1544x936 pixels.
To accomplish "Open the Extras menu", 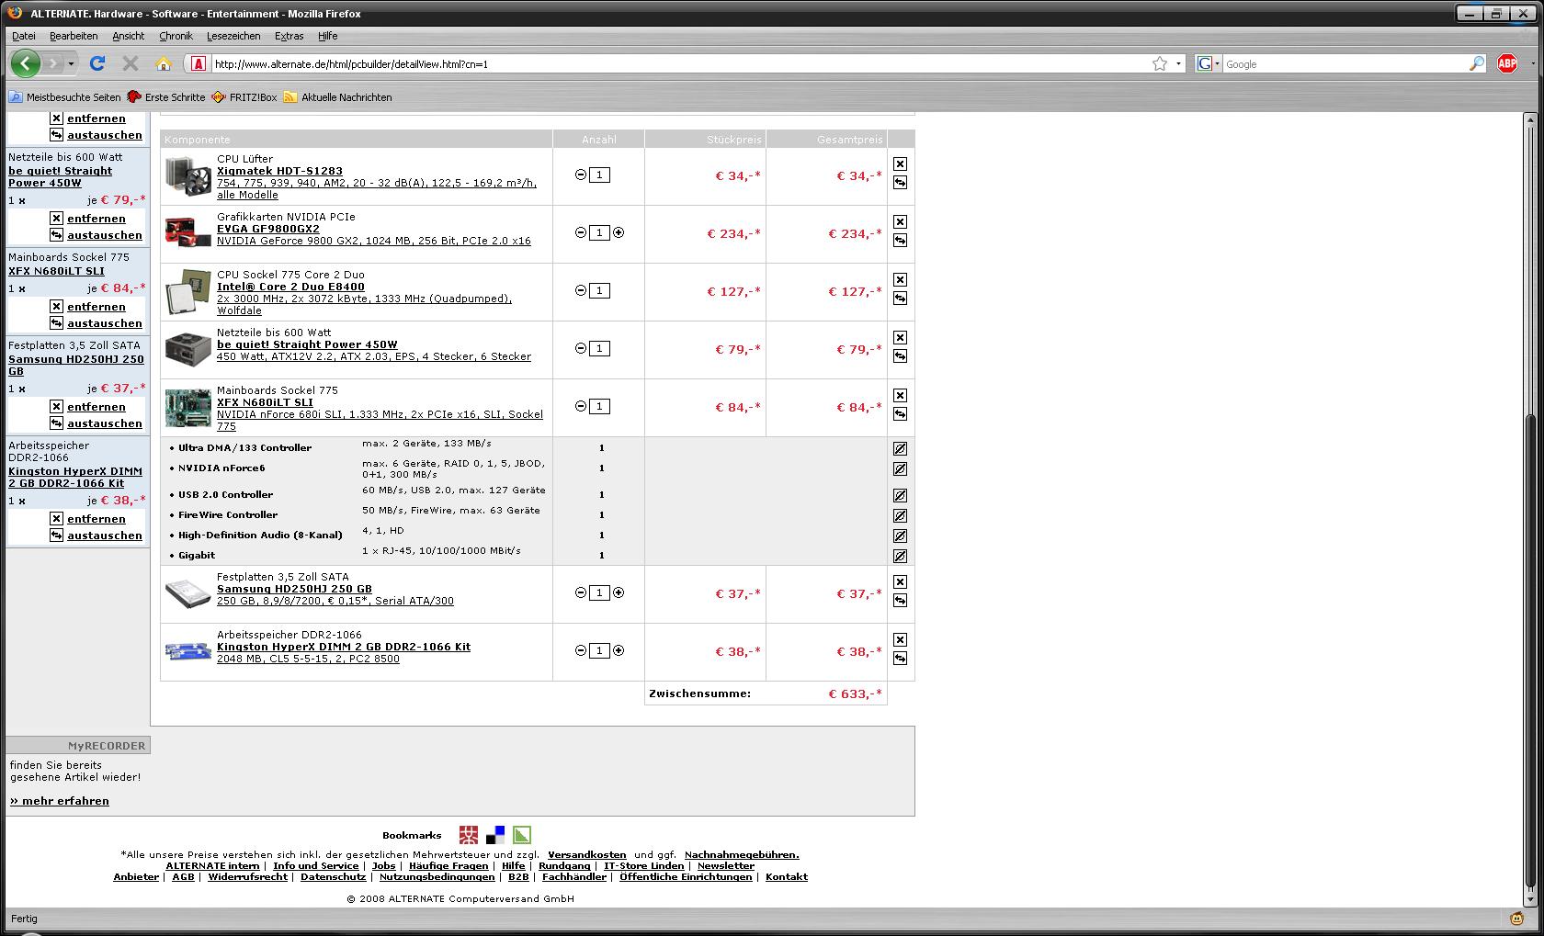I will pyautogui.click(x=289, y=36).
